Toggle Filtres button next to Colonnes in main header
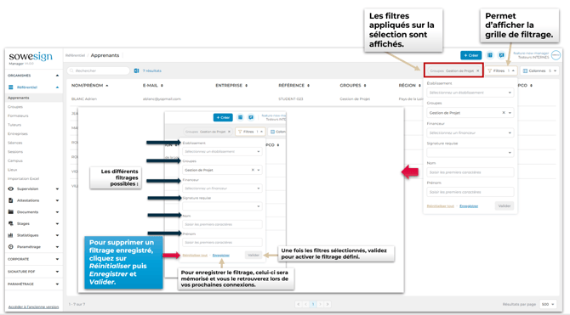 coord(501,70)
